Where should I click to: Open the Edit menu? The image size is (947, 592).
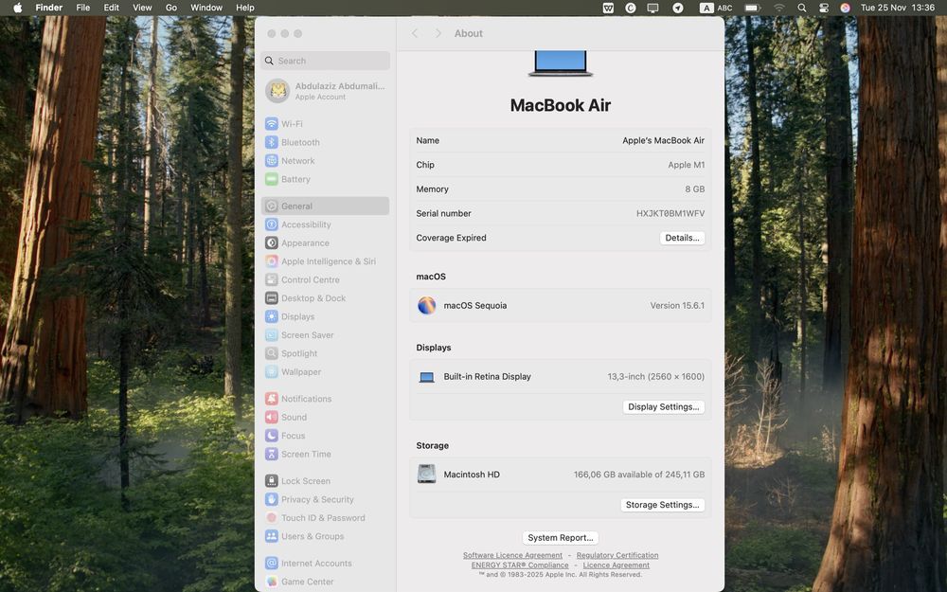111,8
